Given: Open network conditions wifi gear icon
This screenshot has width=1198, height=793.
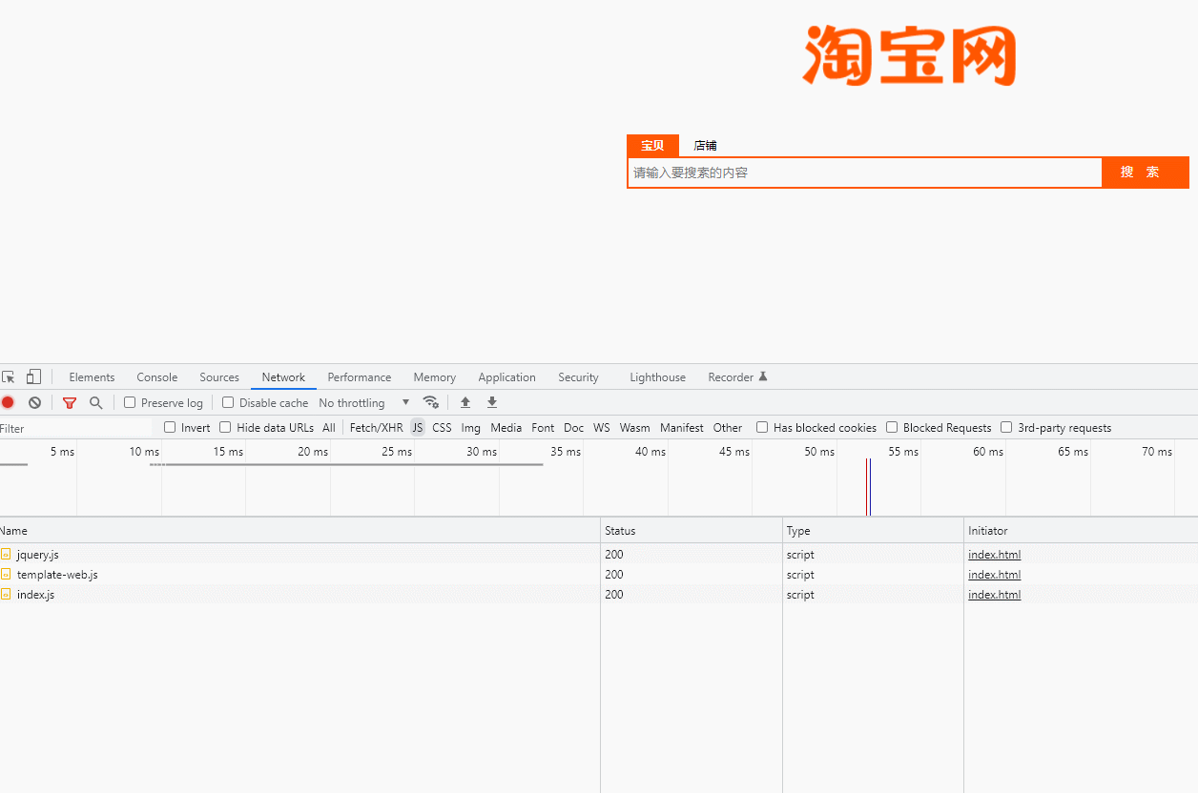Looking at the screenshot, I should (x=431, y=402).
